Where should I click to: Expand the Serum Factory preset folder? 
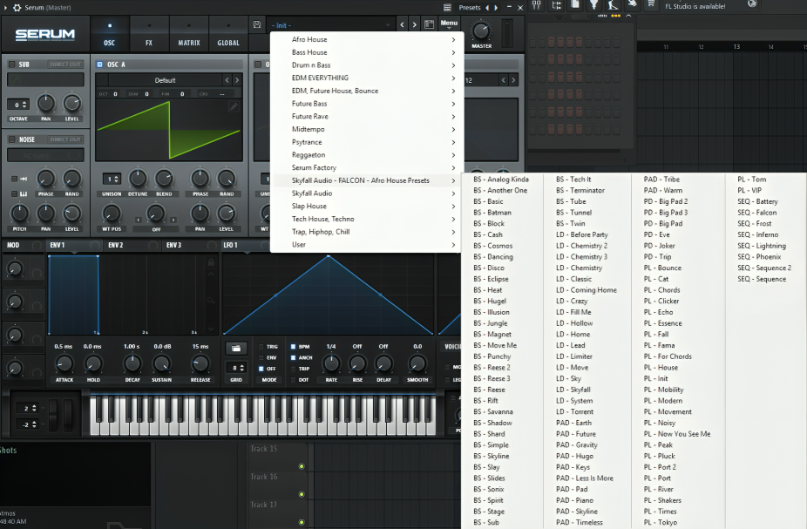pos(367,167)
